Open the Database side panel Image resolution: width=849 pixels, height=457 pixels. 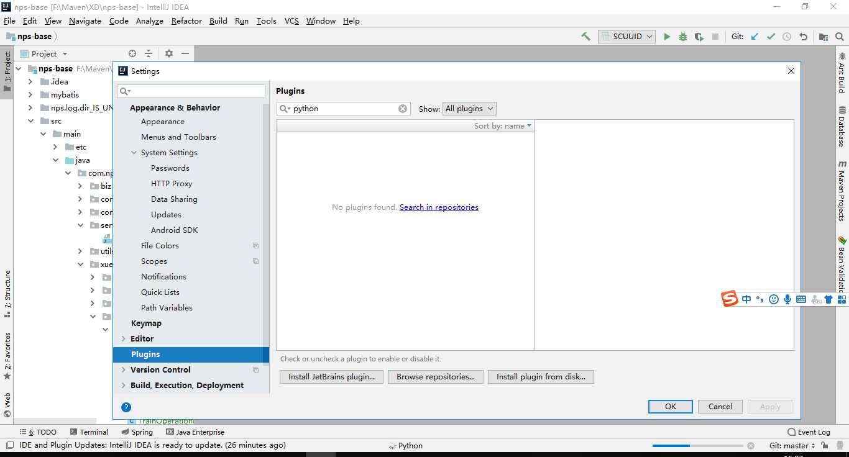pyautogui.click(x=842, y=127)
